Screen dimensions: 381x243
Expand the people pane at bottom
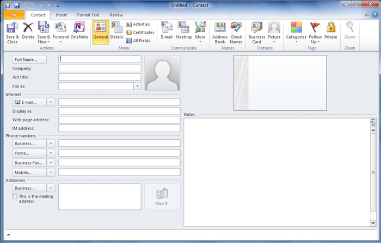tap(9, 235)
